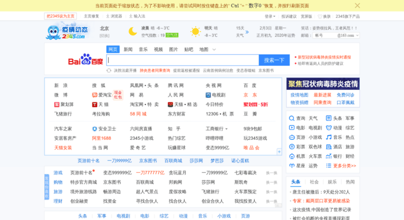The width and height of the screenshot is (404, 220).
Task: Click the 搜索一下 search button
Action: (x=274, y=60)
